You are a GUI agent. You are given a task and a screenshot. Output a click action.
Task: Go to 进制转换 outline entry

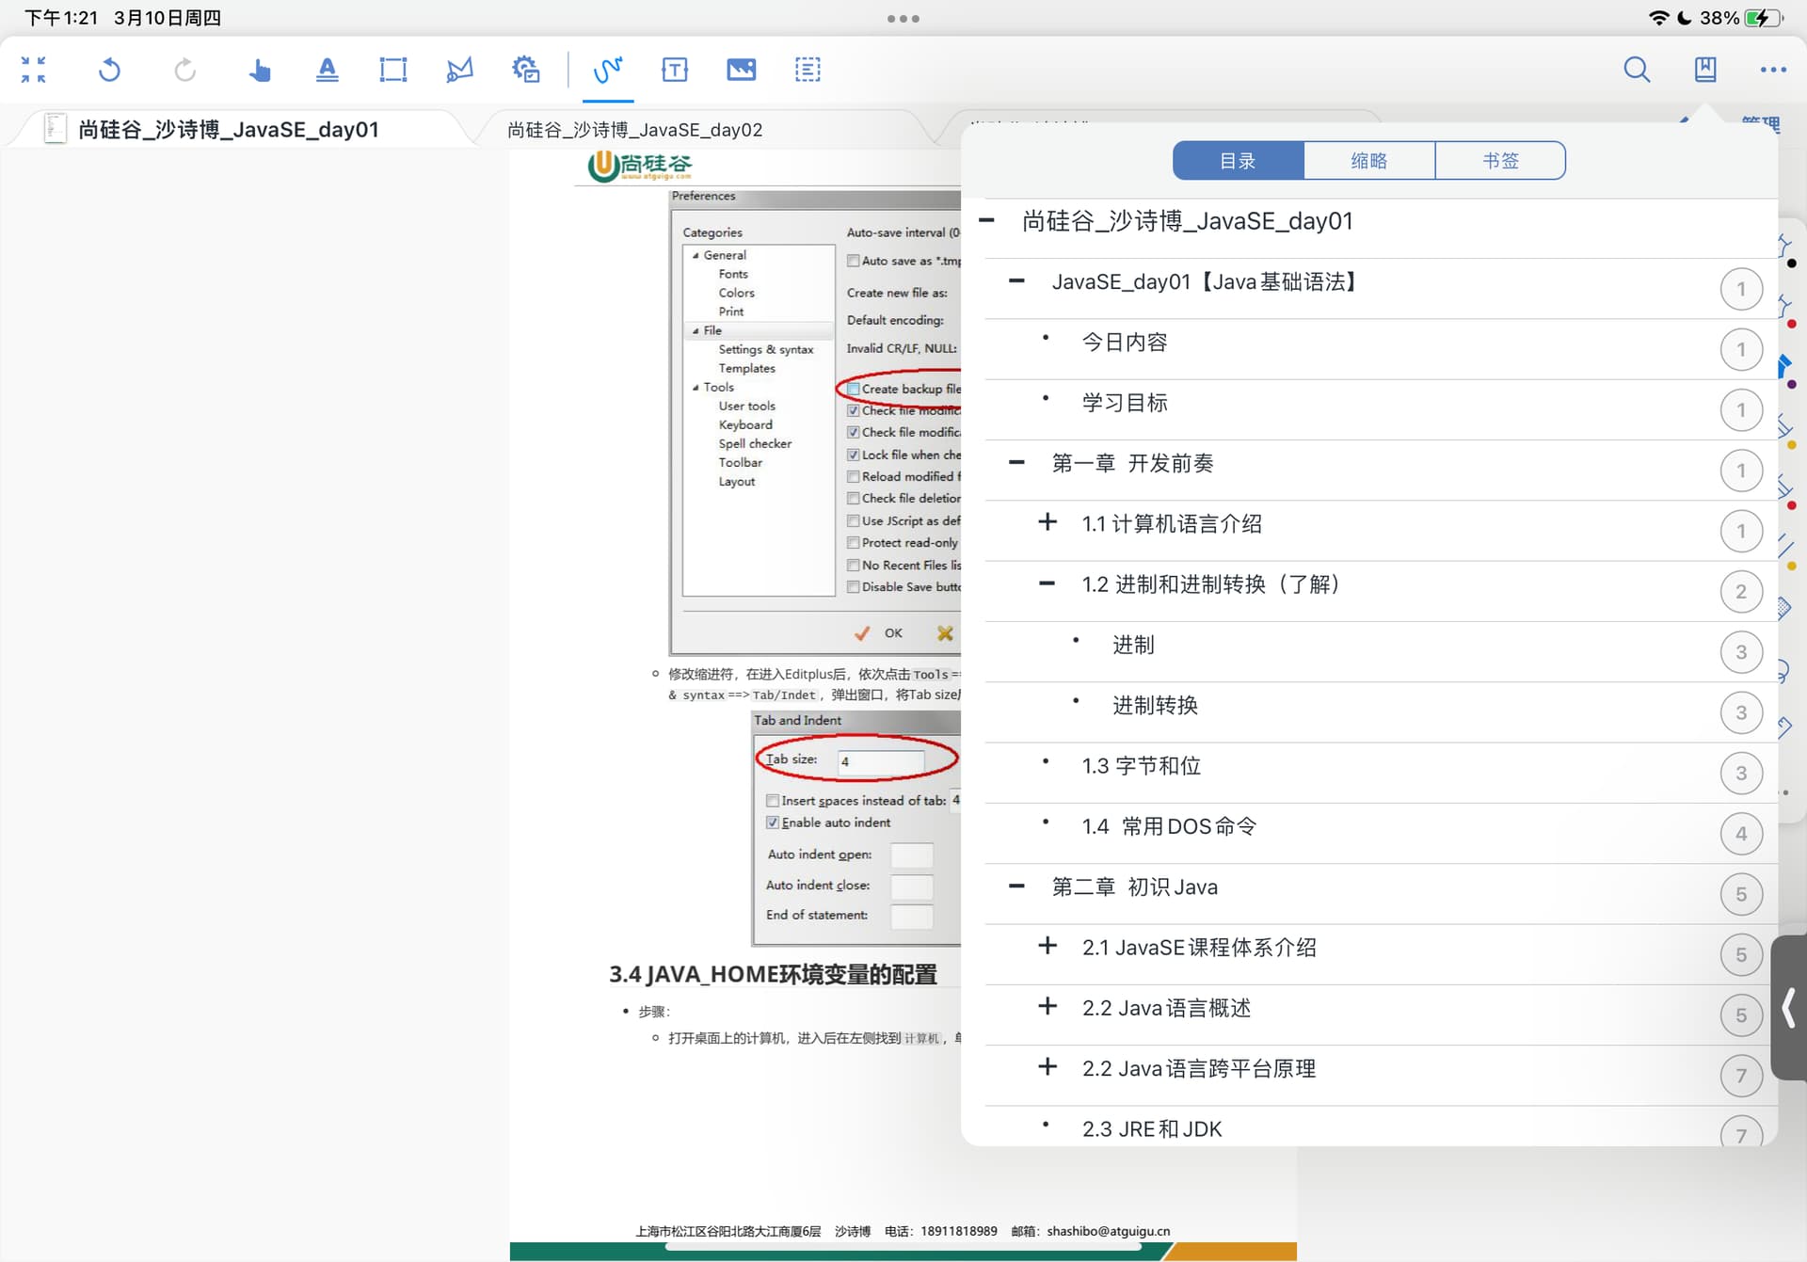coord(1155,706)
